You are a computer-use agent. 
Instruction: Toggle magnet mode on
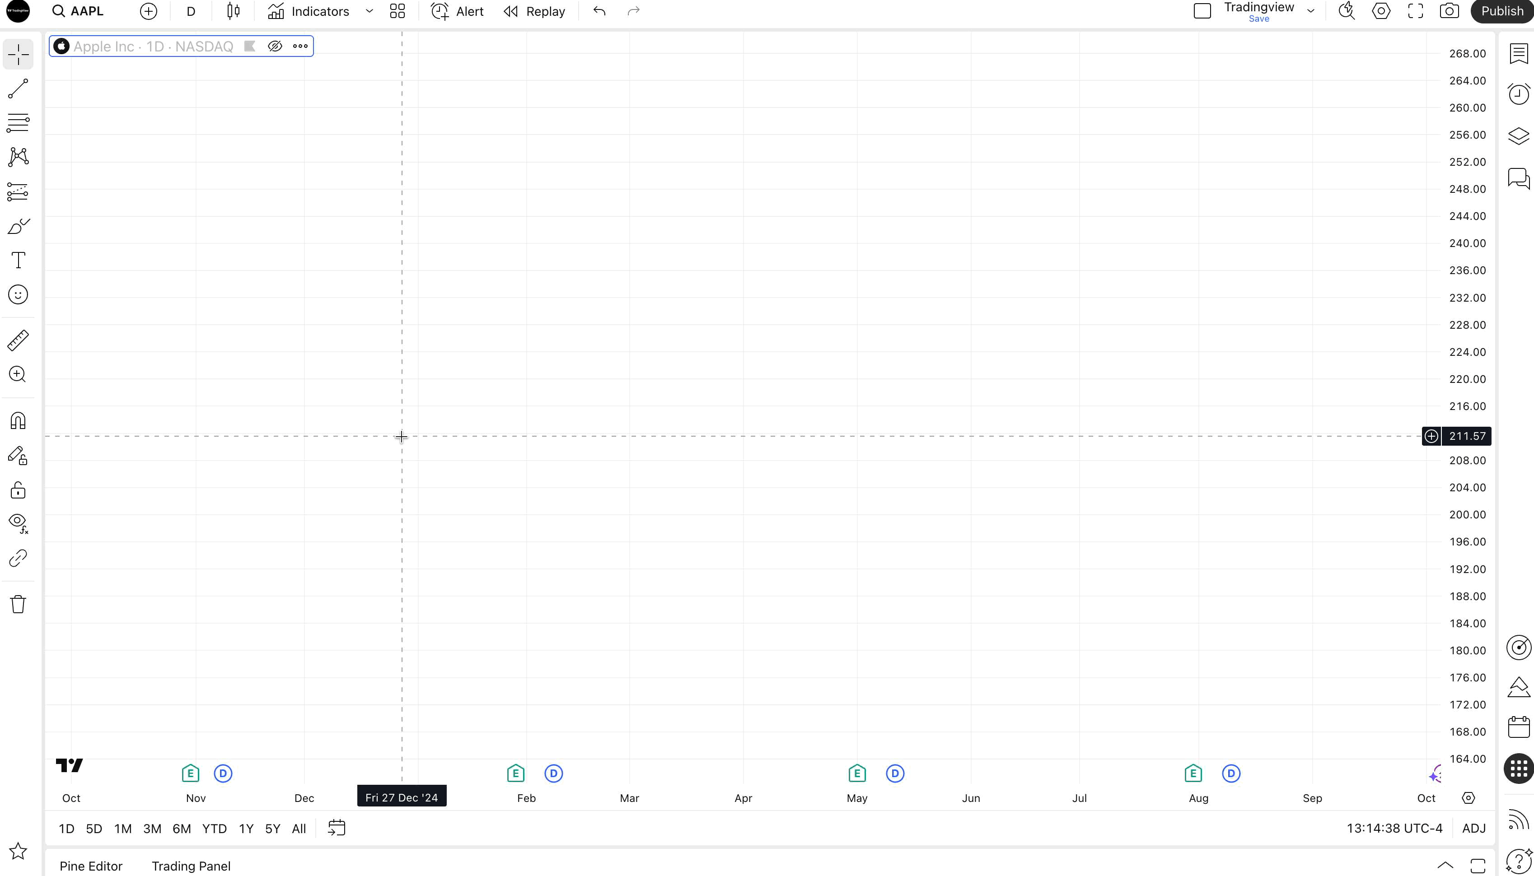point(18,420)
